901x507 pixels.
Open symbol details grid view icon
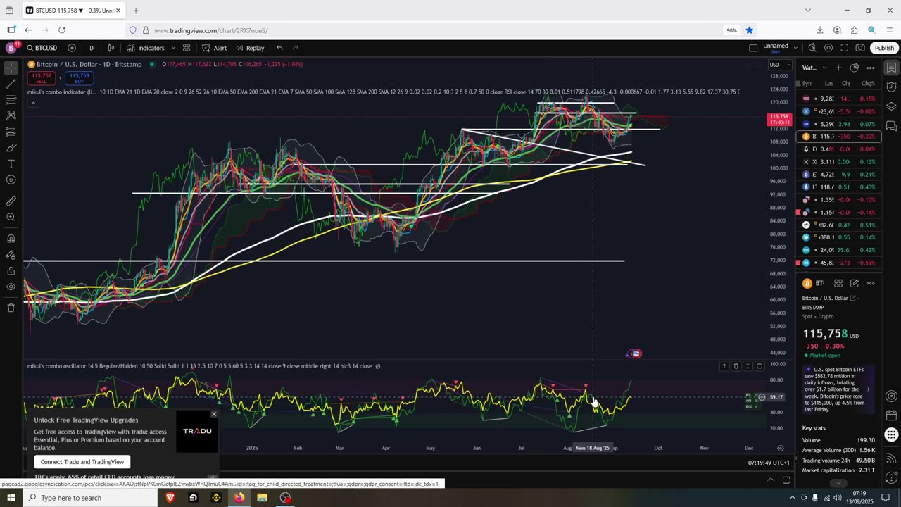[x=838, y=283]
